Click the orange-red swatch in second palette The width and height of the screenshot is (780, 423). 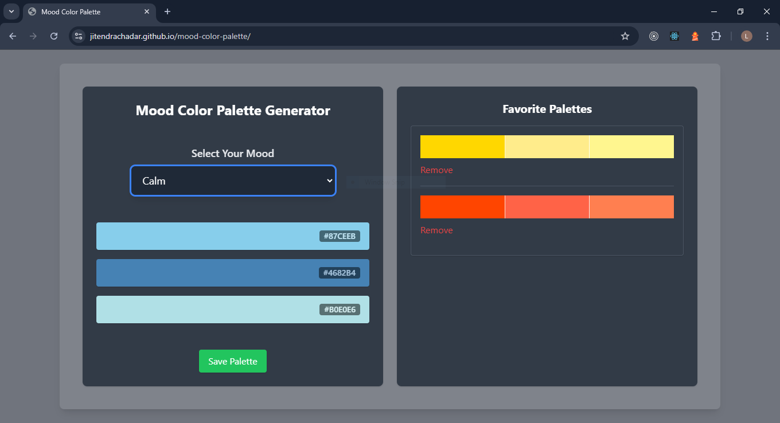(462, 207)
